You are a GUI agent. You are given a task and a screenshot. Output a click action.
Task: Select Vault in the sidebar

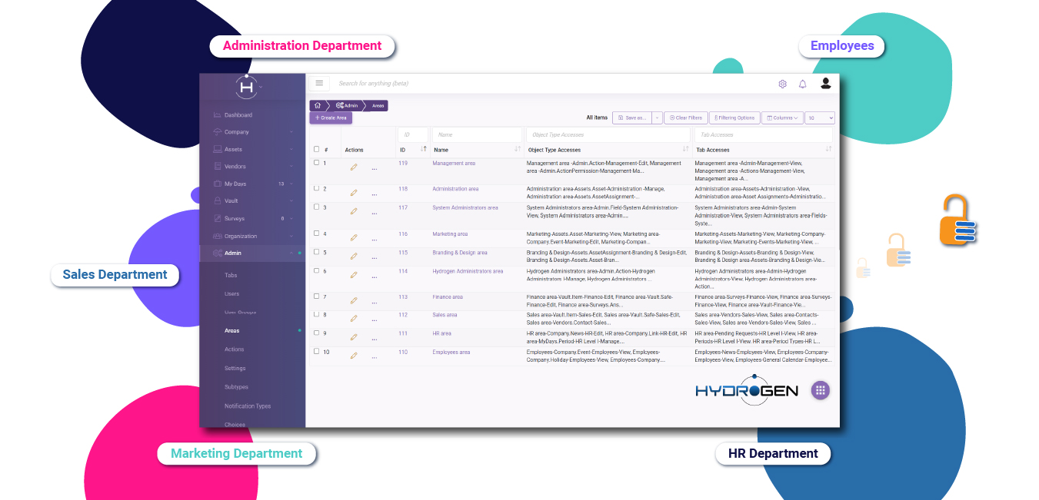point(228,200)
